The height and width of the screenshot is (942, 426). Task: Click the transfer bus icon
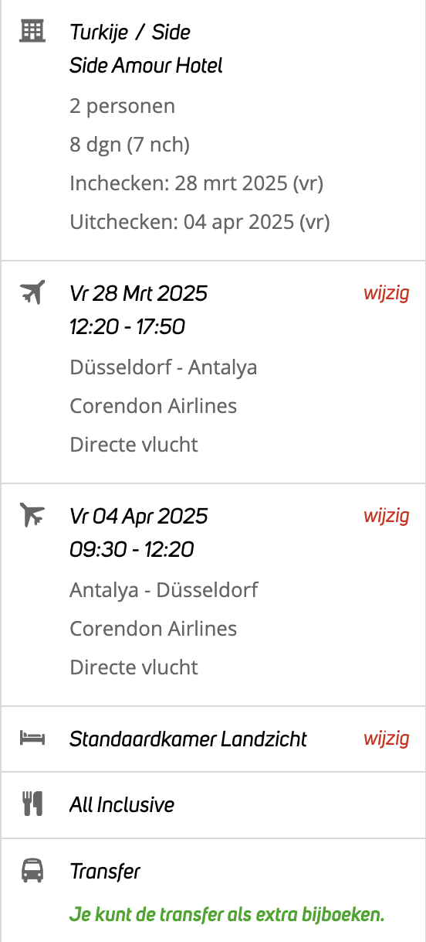coord(32,872)
